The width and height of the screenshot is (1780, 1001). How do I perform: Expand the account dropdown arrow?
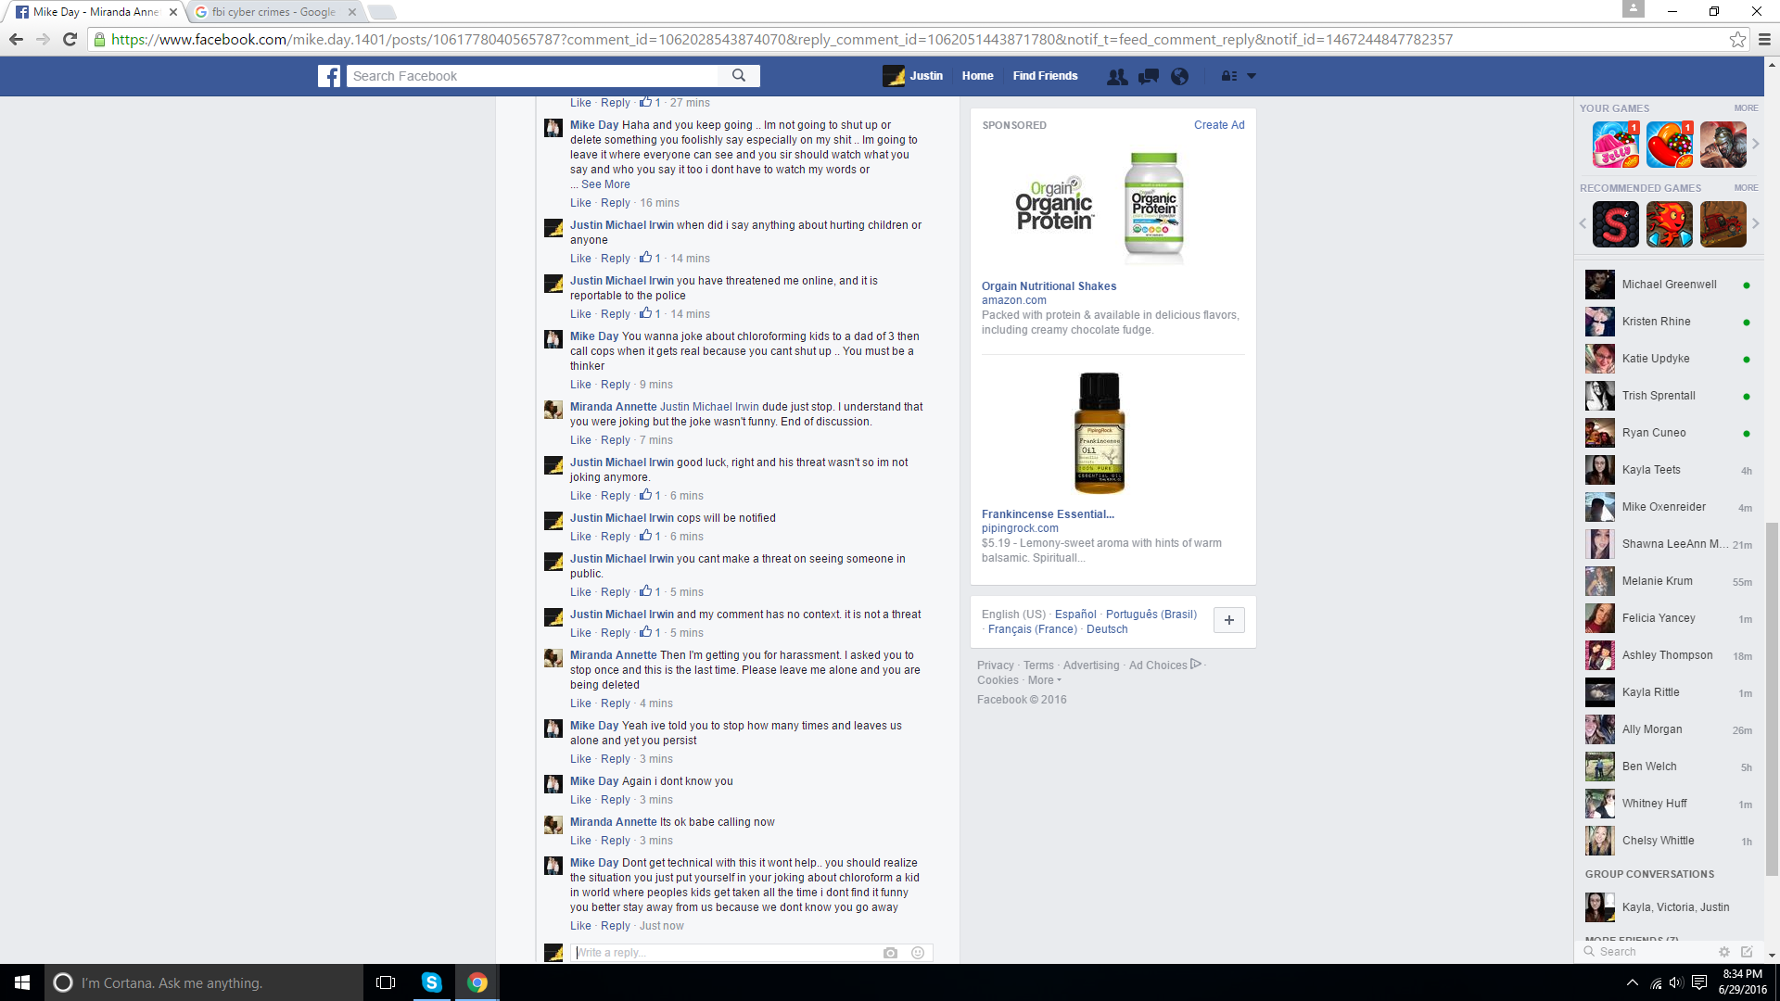pyautogui.click(x=1252, y=77)
